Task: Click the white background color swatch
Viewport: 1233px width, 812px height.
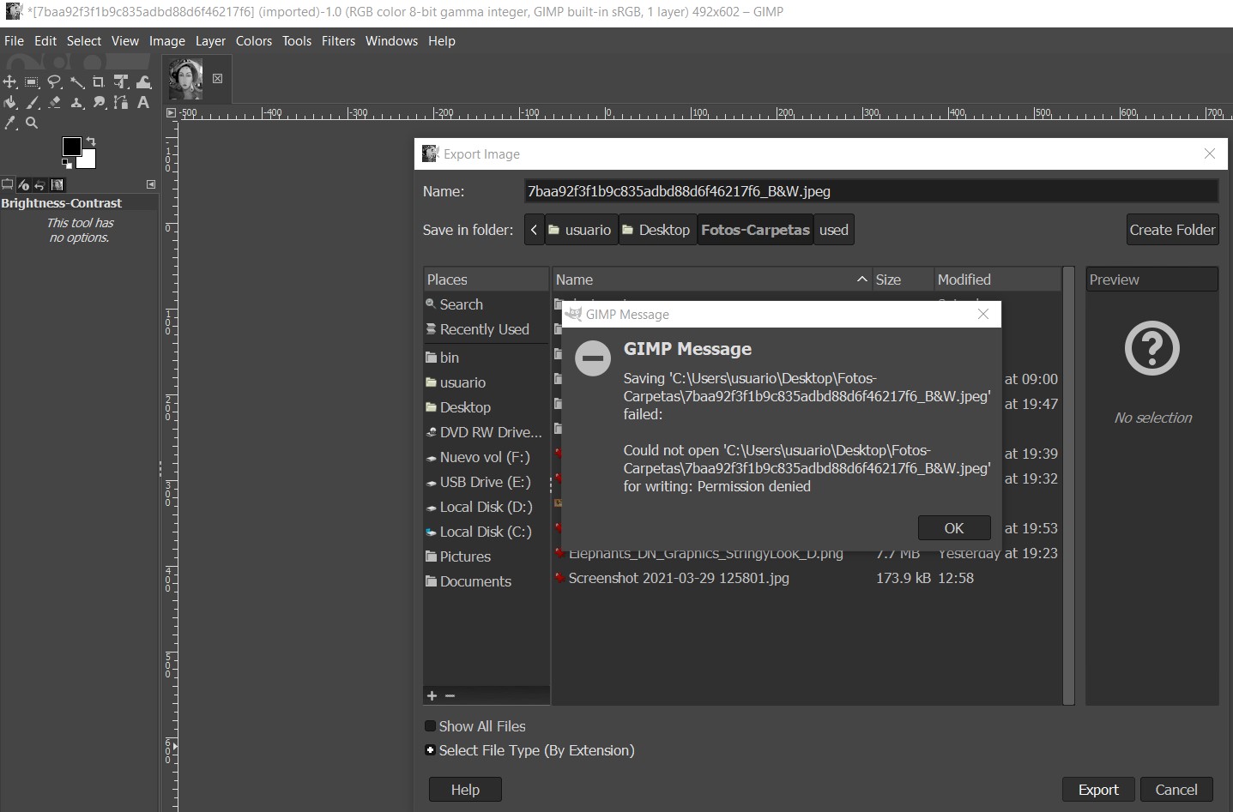Action: tap(88, 159)
